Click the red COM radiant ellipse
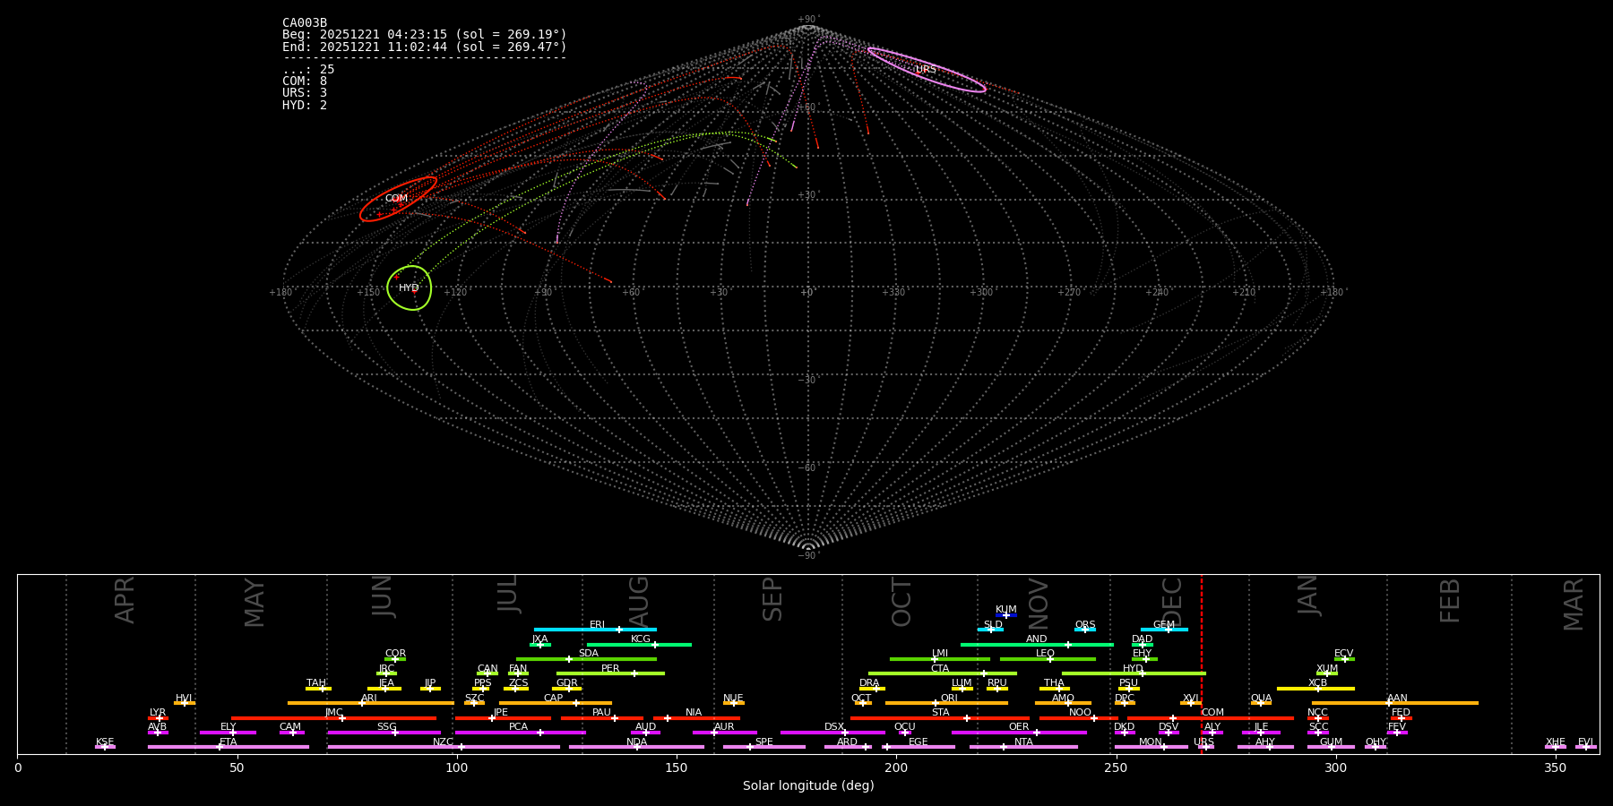 pos(398,199)
